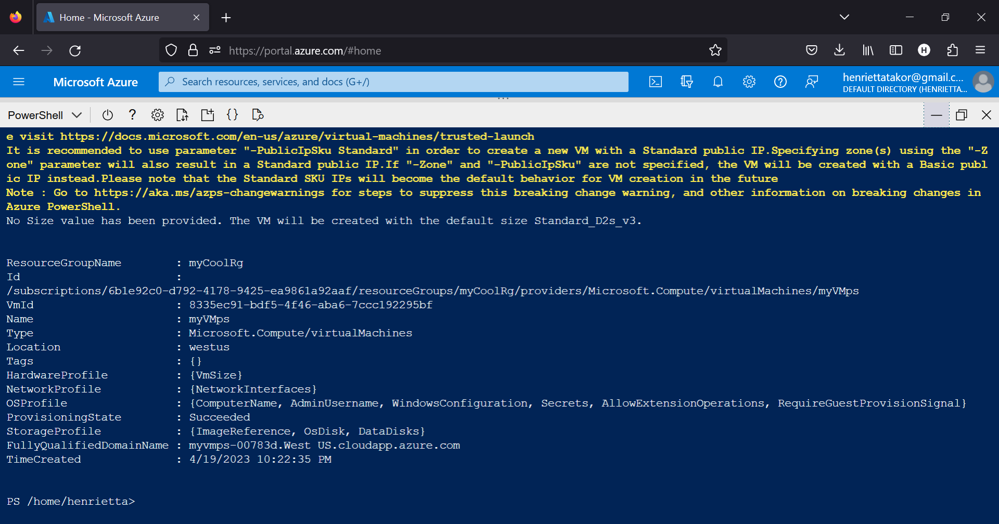Show tracking protection shield info
The height and width of the screenshot is (524, 999).
pos(171,50)
